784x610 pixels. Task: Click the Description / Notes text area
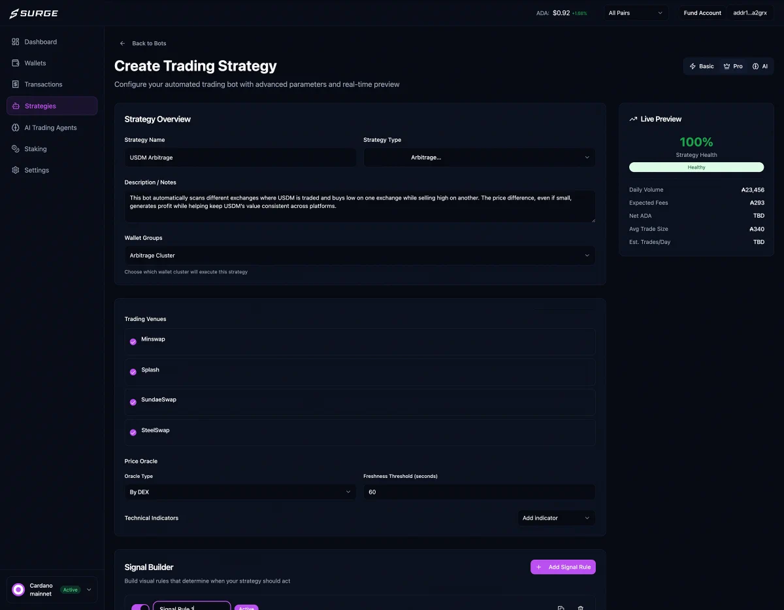(x=360, y=207)
